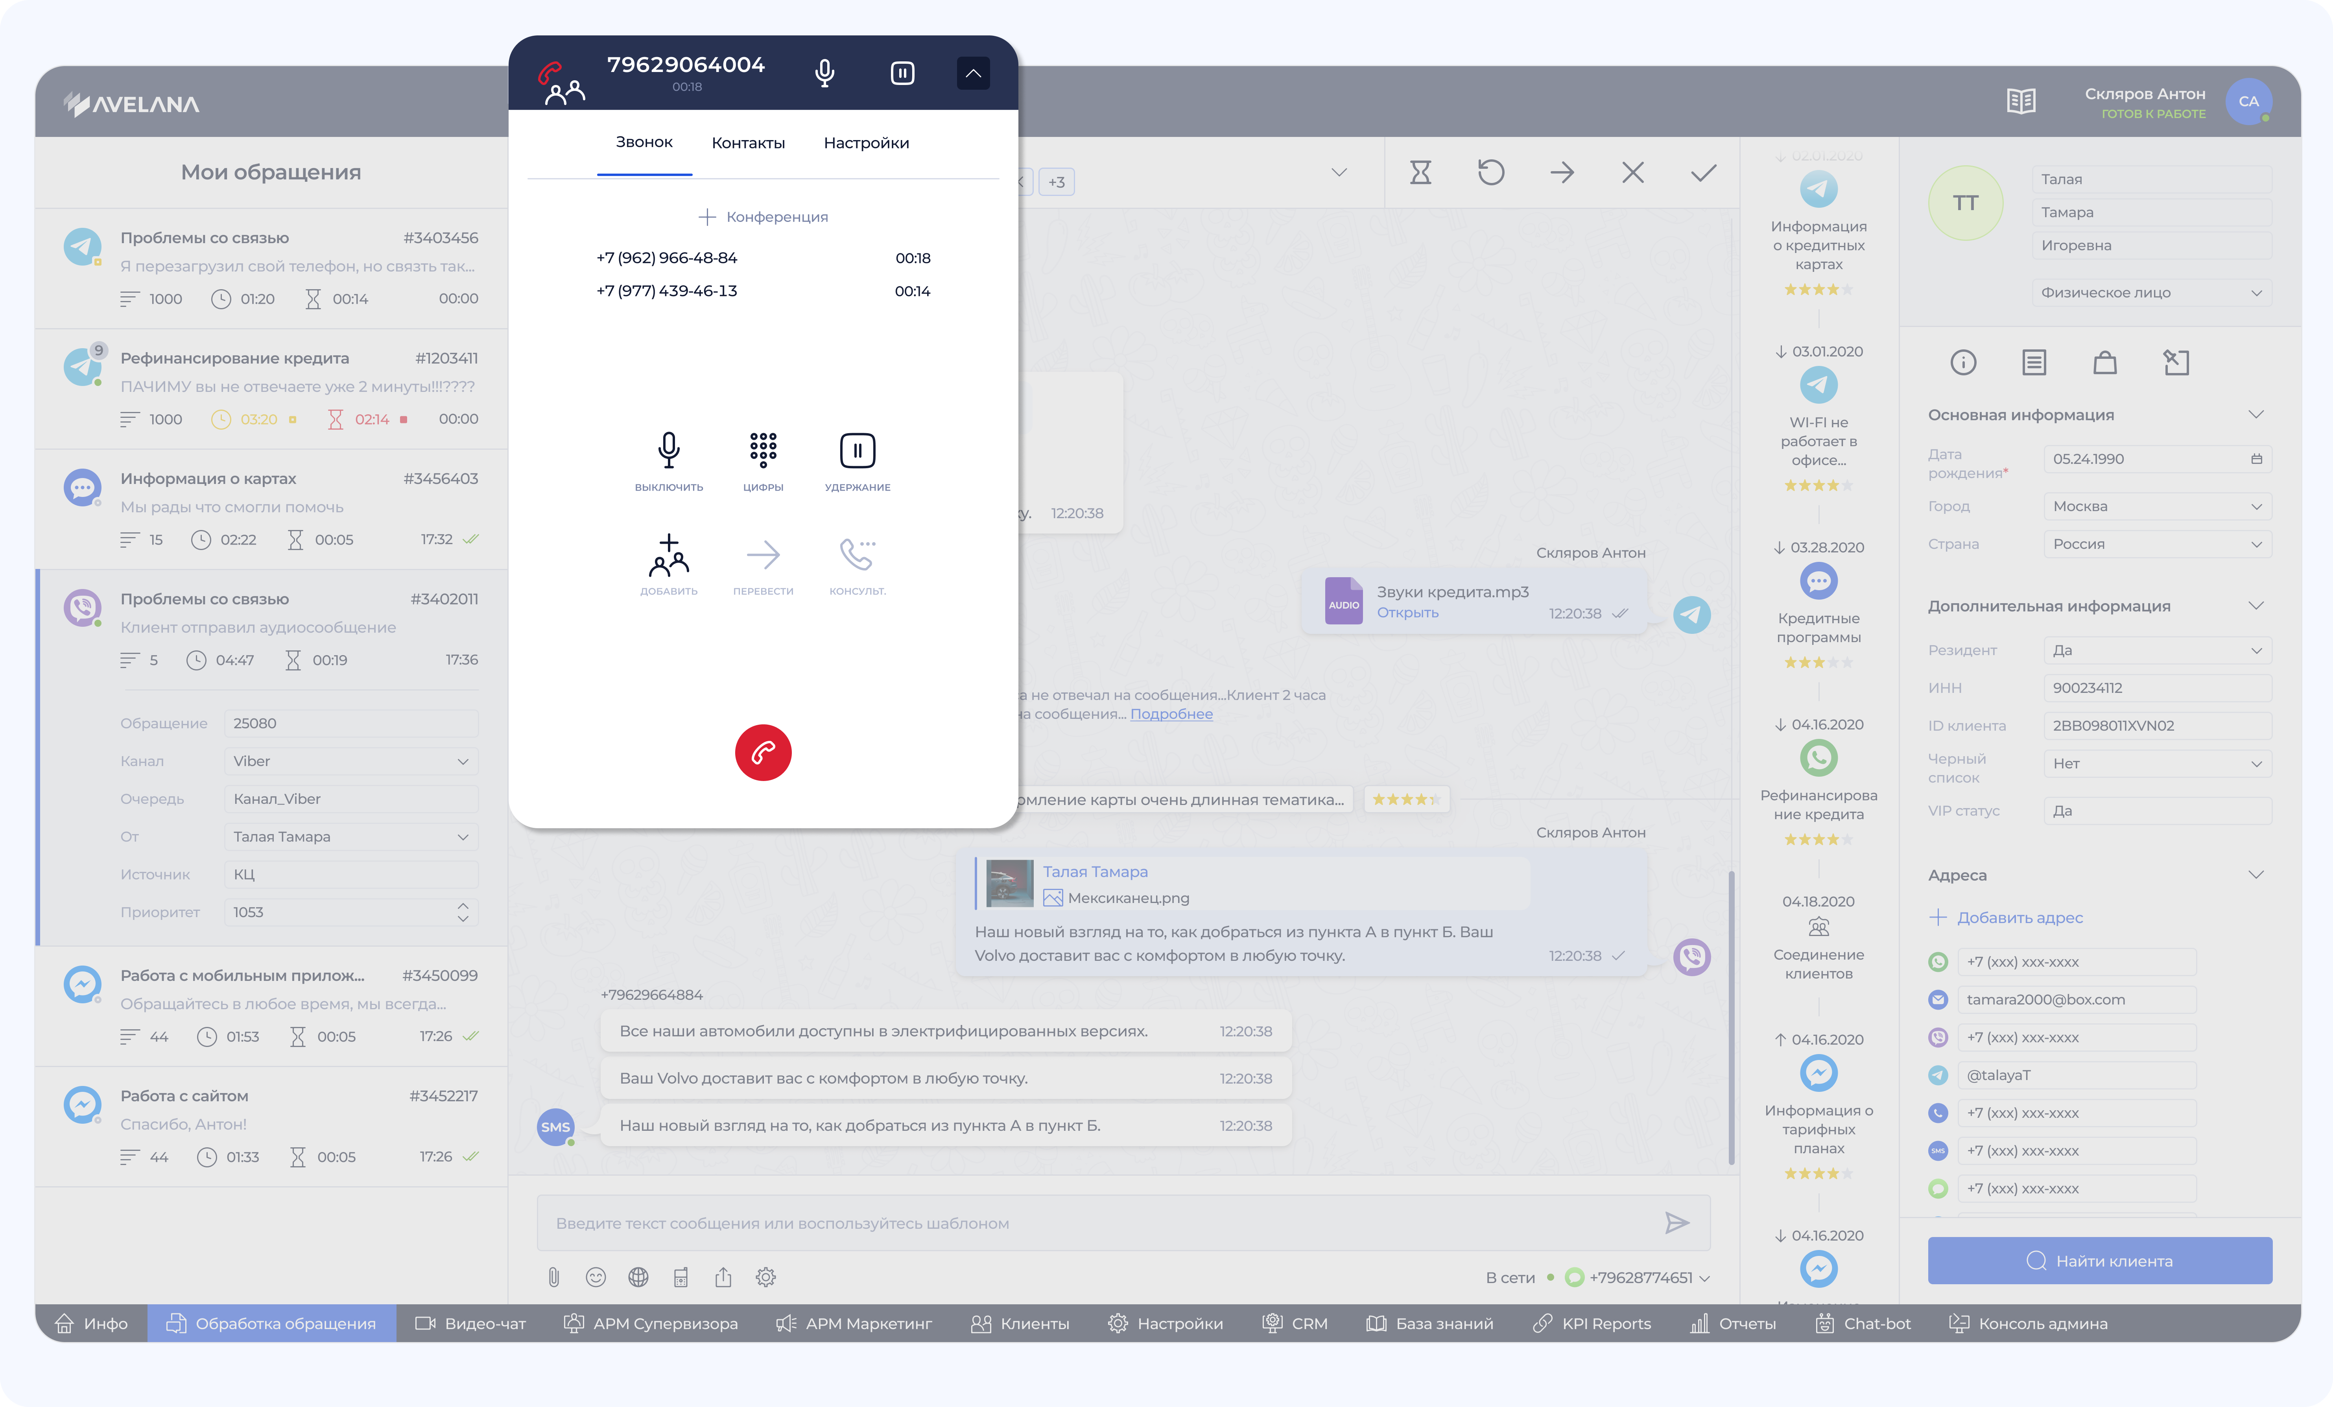2333x1407 pixels.
Task: Click Обращение field 25080
Action: 351,724
